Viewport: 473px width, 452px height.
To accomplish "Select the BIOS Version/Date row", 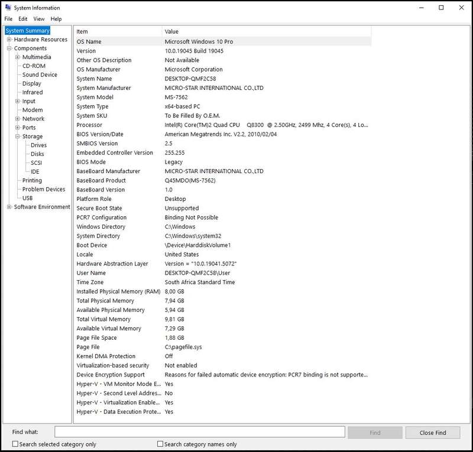I will click(x=223, y=134).
